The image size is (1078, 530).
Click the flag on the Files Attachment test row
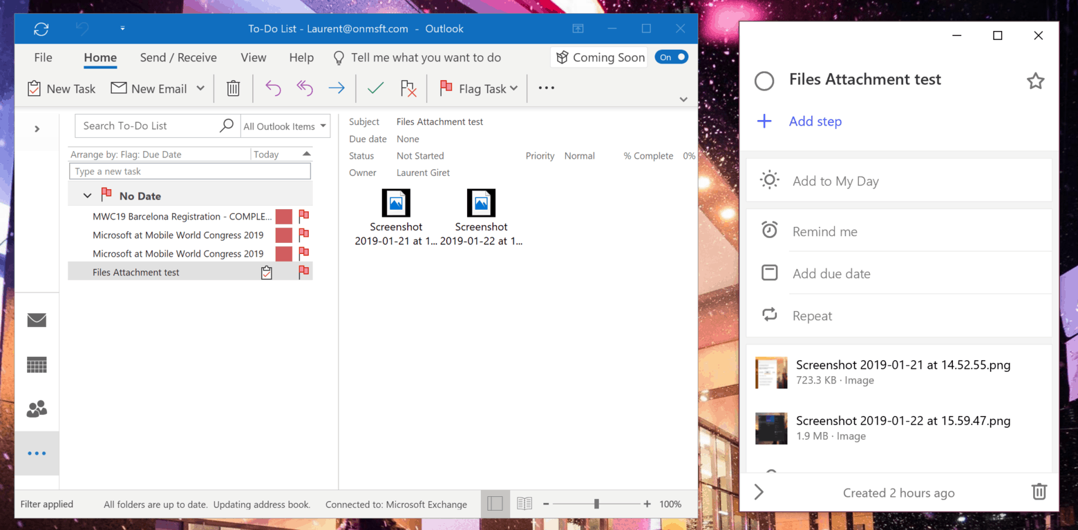point(303,272)
